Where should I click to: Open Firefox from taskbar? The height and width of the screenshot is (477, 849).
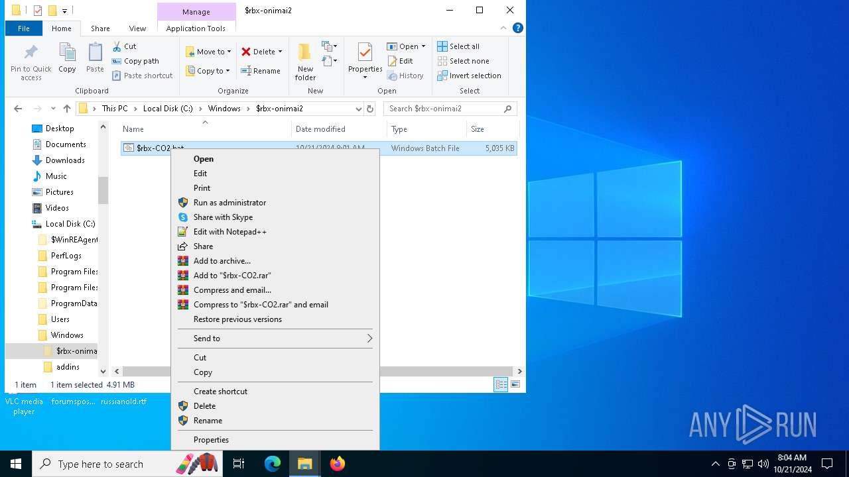(338, 464)
